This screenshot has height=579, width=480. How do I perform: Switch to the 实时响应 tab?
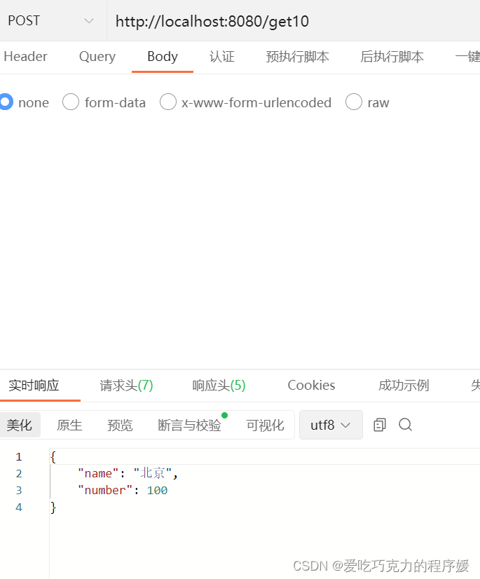34,385
